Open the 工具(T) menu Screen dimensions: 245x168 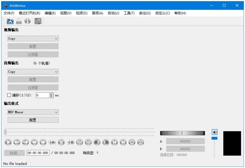point(129,13)
